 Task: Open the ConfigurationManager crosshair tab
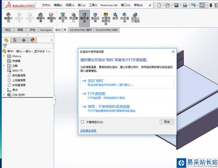pos(24,40)
